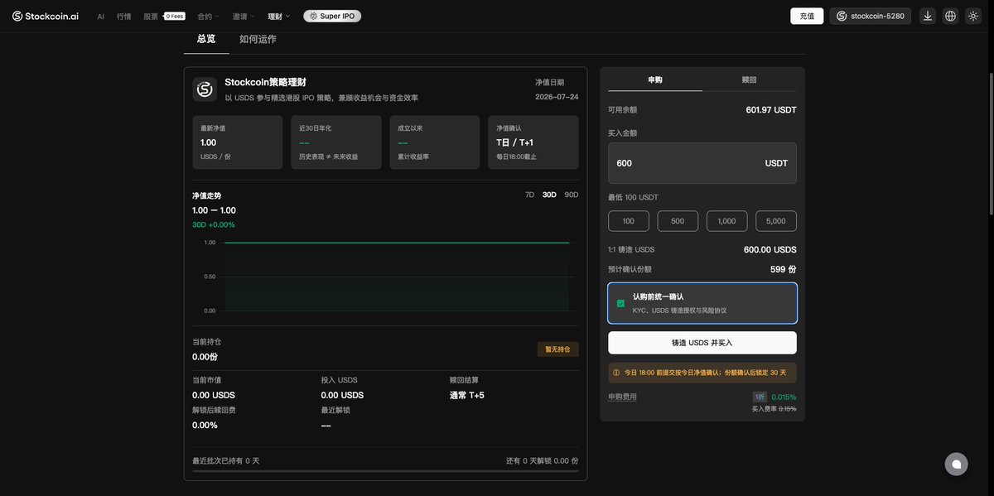Open the language globe icon
This screenshot has height=496, width=994.
click(950, 16)
